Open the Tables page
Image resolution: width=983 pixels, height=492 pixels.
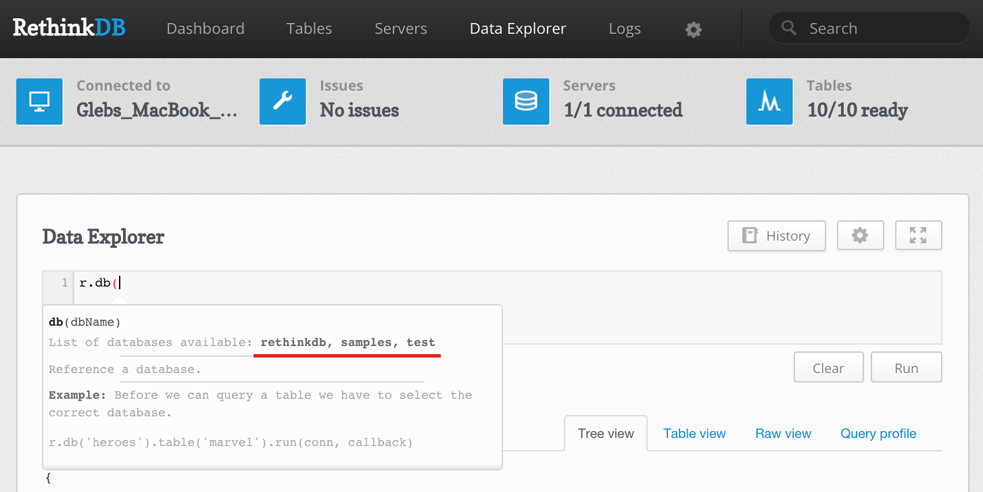click(309, 28)
